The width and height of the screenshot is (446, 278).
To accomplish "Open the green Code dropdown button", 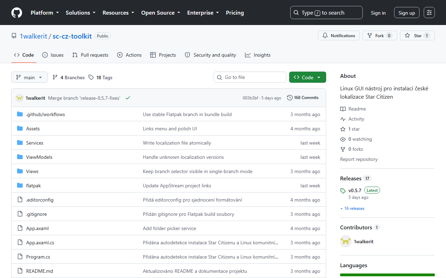I will tap(308, 77).
